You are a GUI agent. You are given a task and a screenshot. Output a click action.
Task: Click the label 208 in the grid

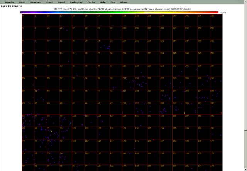click(162, 104)
